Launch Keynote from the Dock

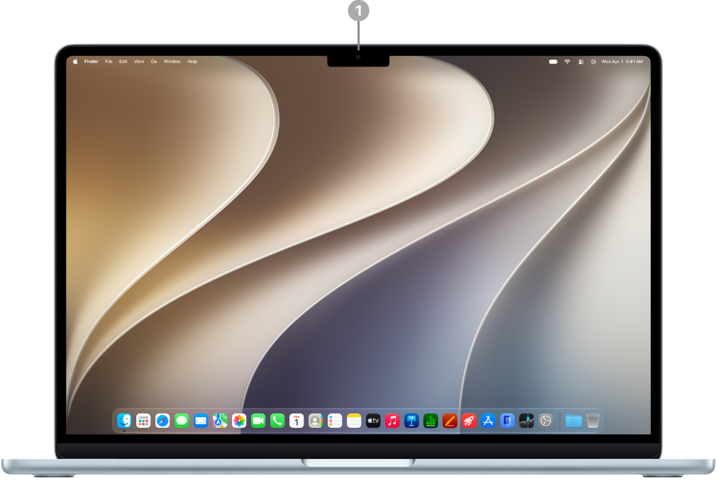tap(411, 420)
